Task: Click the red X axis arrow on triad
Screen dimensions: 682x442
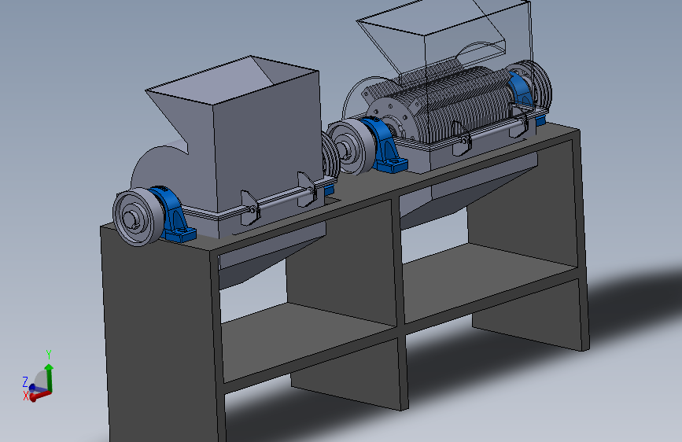Action: pos(40,395)
